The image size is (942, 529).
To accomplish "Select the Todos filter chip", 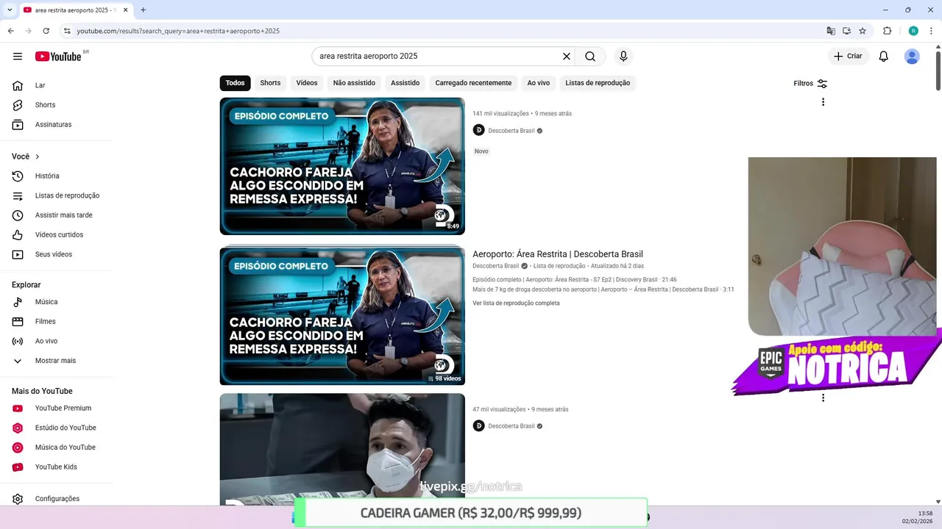I will tap(235, 83).
